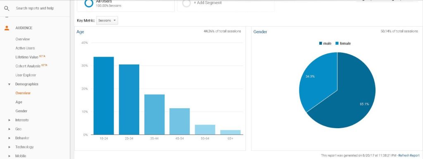Focus the Search reports and help field
The height and width of the screenshot is (159, 423).
click(x=35, y=8)
